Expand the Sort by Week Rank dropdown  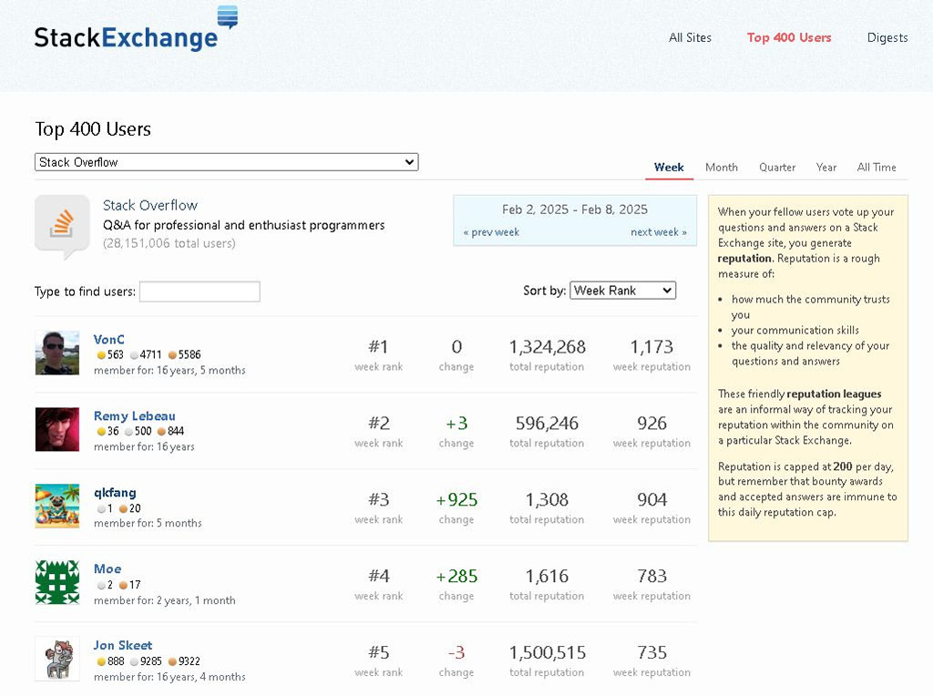pos(623,291)
